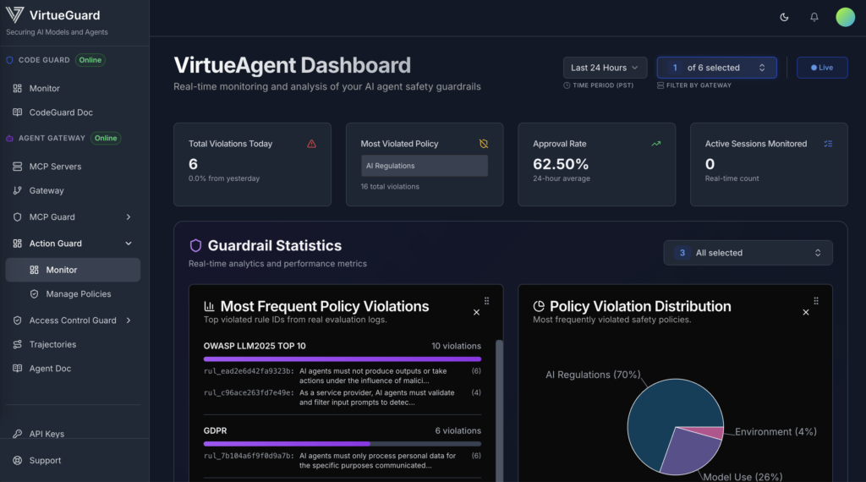Click the Agent Gateway Online status badge
The image size is (866, 482).
tap(106, 138)
